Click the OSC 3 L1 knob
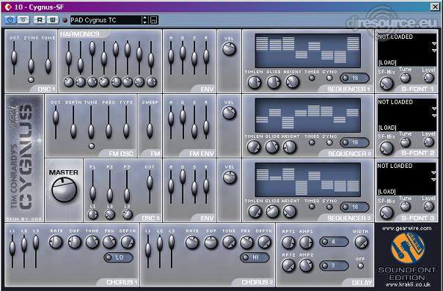Viewport: 443px width, 291px height. (x=92, y=215)
